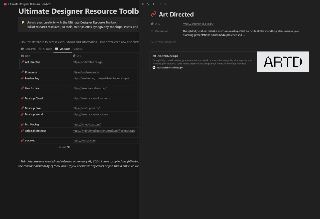Go to next page with down arrow
The height and width of the screenshot is (219, 320).
(166, 4)
